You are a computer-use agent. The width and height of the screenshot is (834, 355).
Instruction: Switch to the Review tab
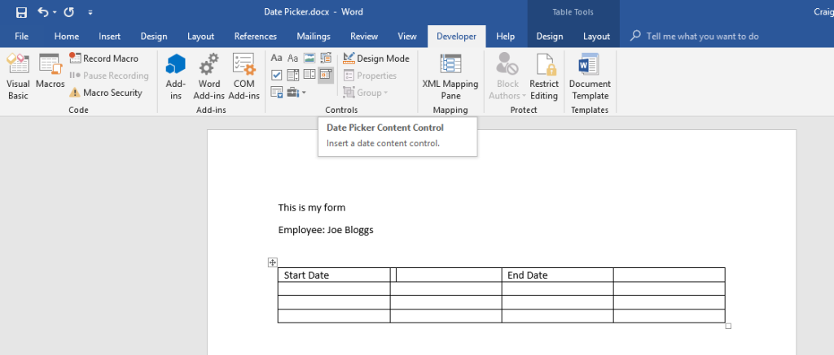(x=364, y=36)
